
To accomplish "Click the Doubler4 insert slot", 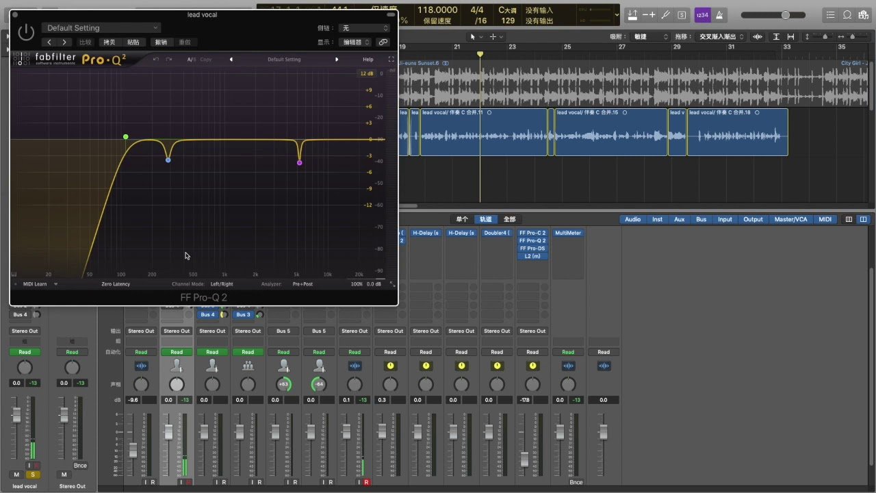I will click(x=497, y=233).
